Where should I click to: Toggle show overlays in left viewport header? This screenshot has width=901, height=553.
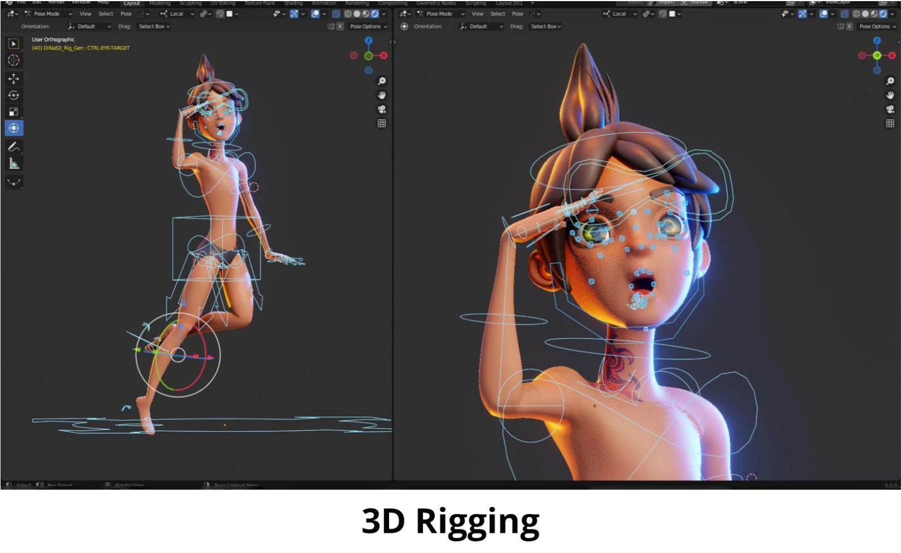click(315, 14)
